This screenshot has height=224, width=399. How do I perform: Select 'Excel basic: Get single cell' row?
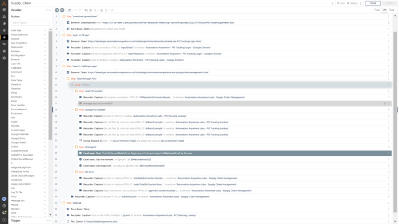(x=234, y=166)
